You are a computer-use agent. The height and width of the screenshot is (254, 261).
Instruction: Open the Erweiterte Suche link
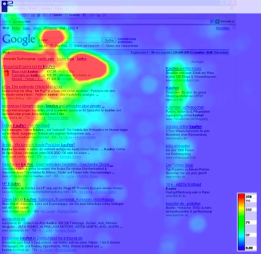click(127, 39)
